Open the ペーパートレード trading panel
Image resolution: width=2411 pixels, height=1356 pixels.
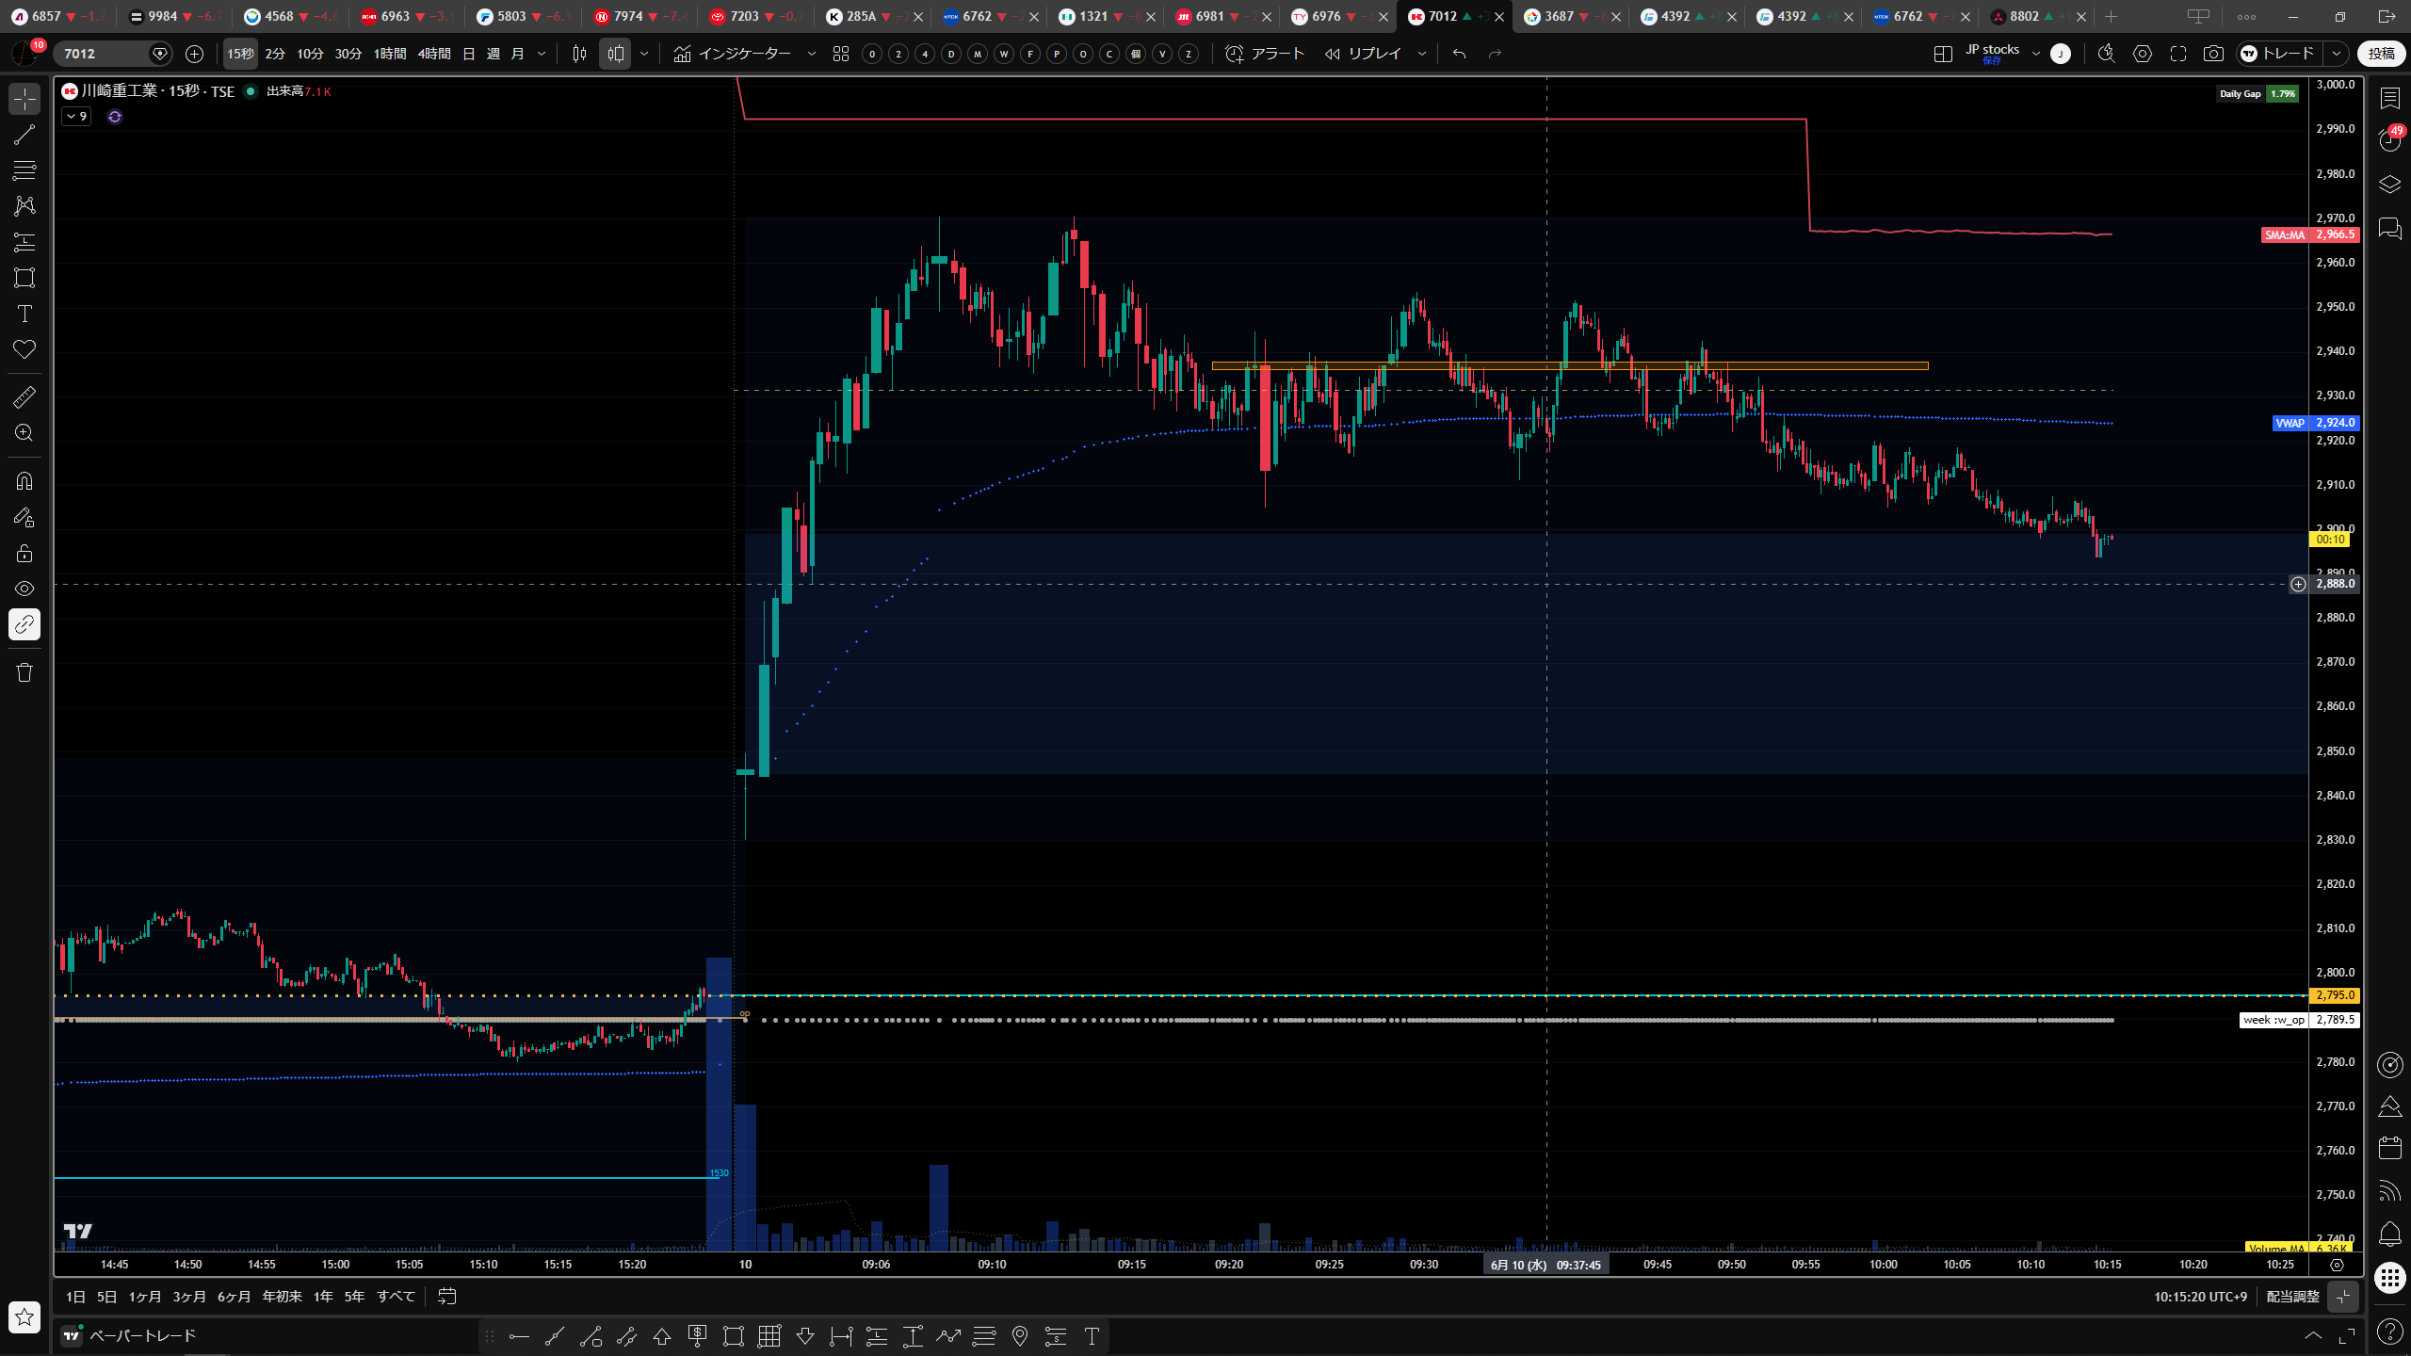[129, 1335]
